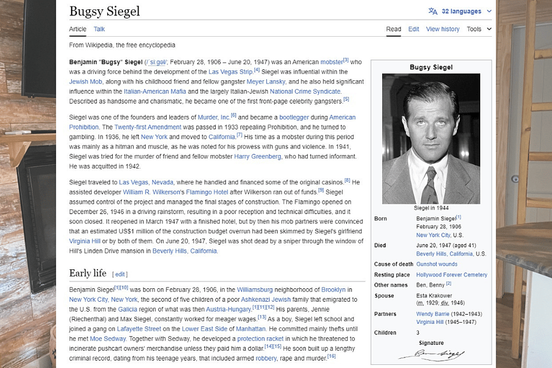The image size is (552, 368).
Task: Open the Talk tab
Action: 99,29
